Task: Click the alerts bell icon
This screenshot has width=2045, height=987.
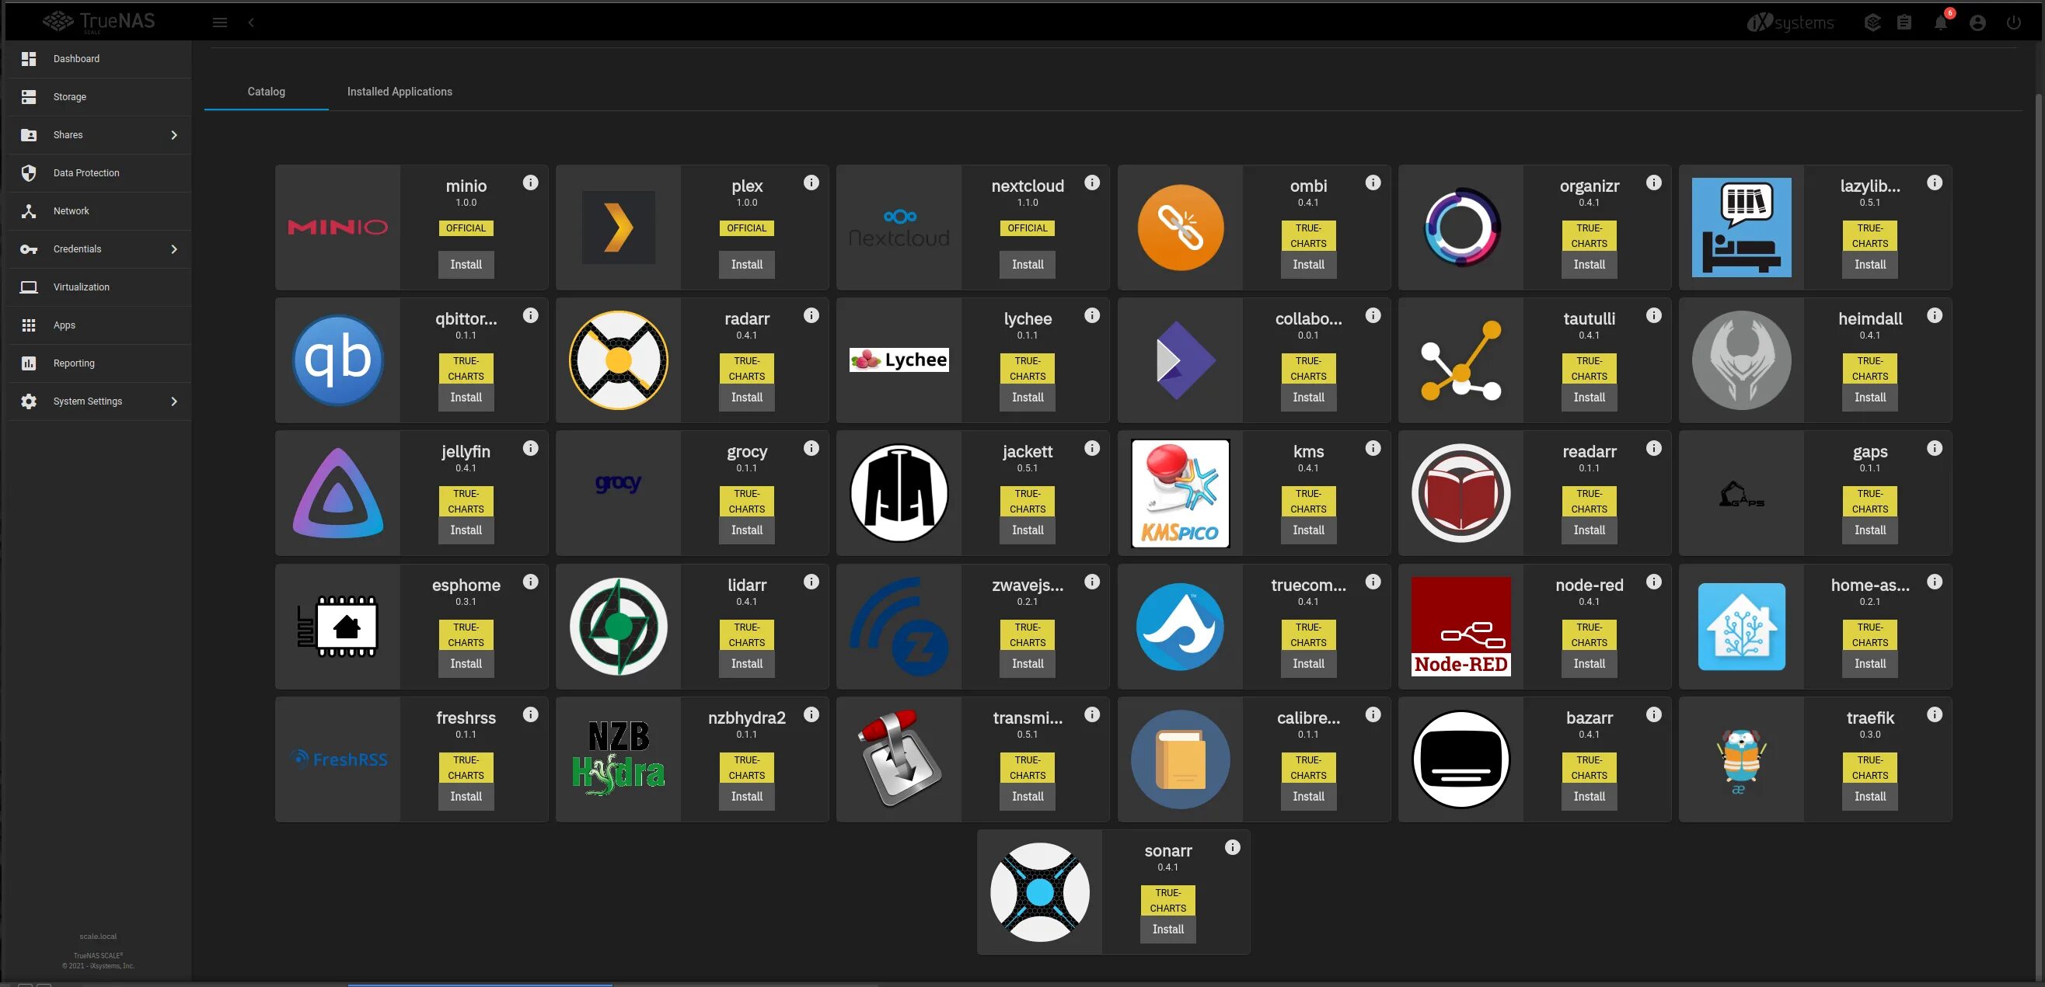Action: click(x=1940, y=23)
